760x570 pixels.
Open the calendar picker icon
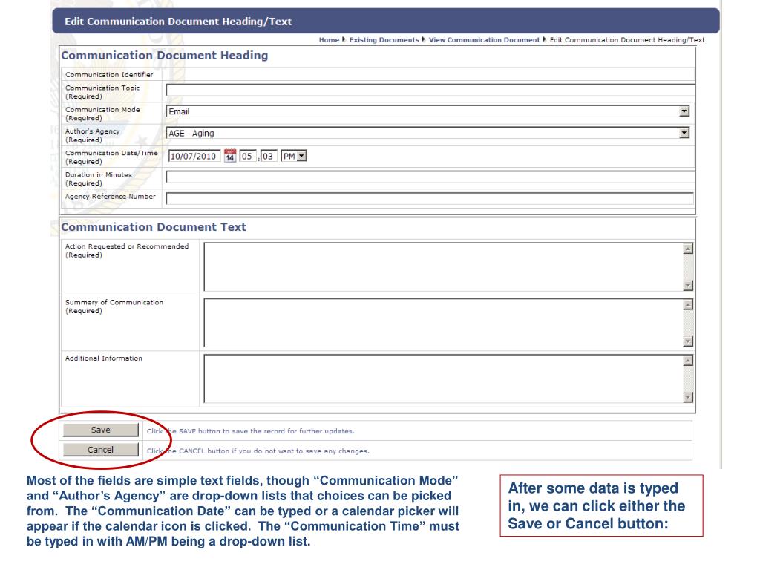click(x=230, y=156)
